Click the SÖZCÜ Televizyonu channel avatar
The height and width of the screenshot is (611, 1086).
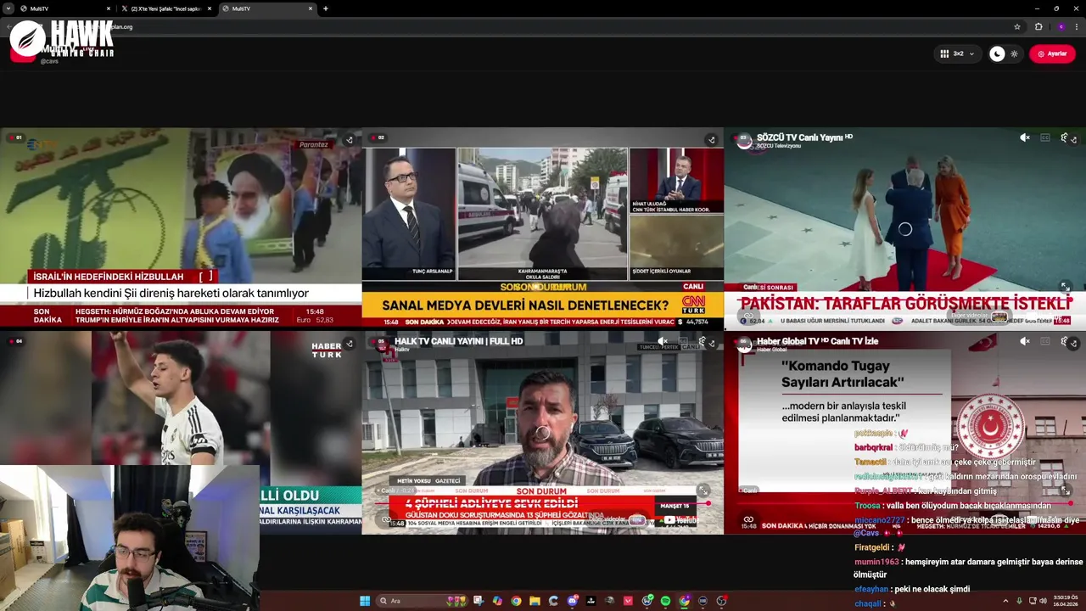(744, 141)
